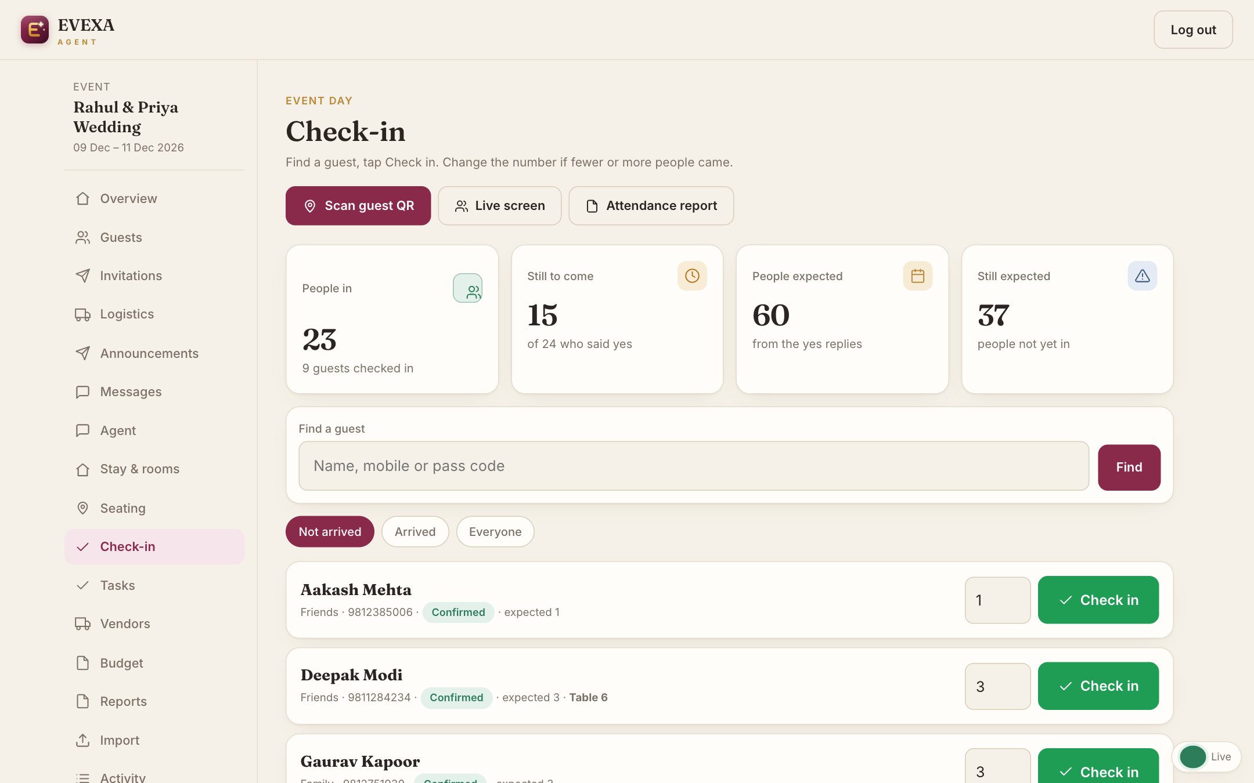Open the Activity sidebar item

pos(154,776)
